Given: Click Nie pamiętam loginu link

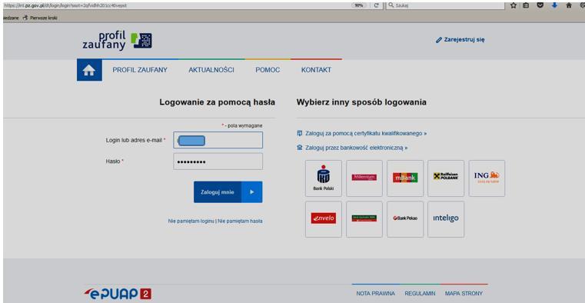Looking at the screenshot, I should click(191, 221).
